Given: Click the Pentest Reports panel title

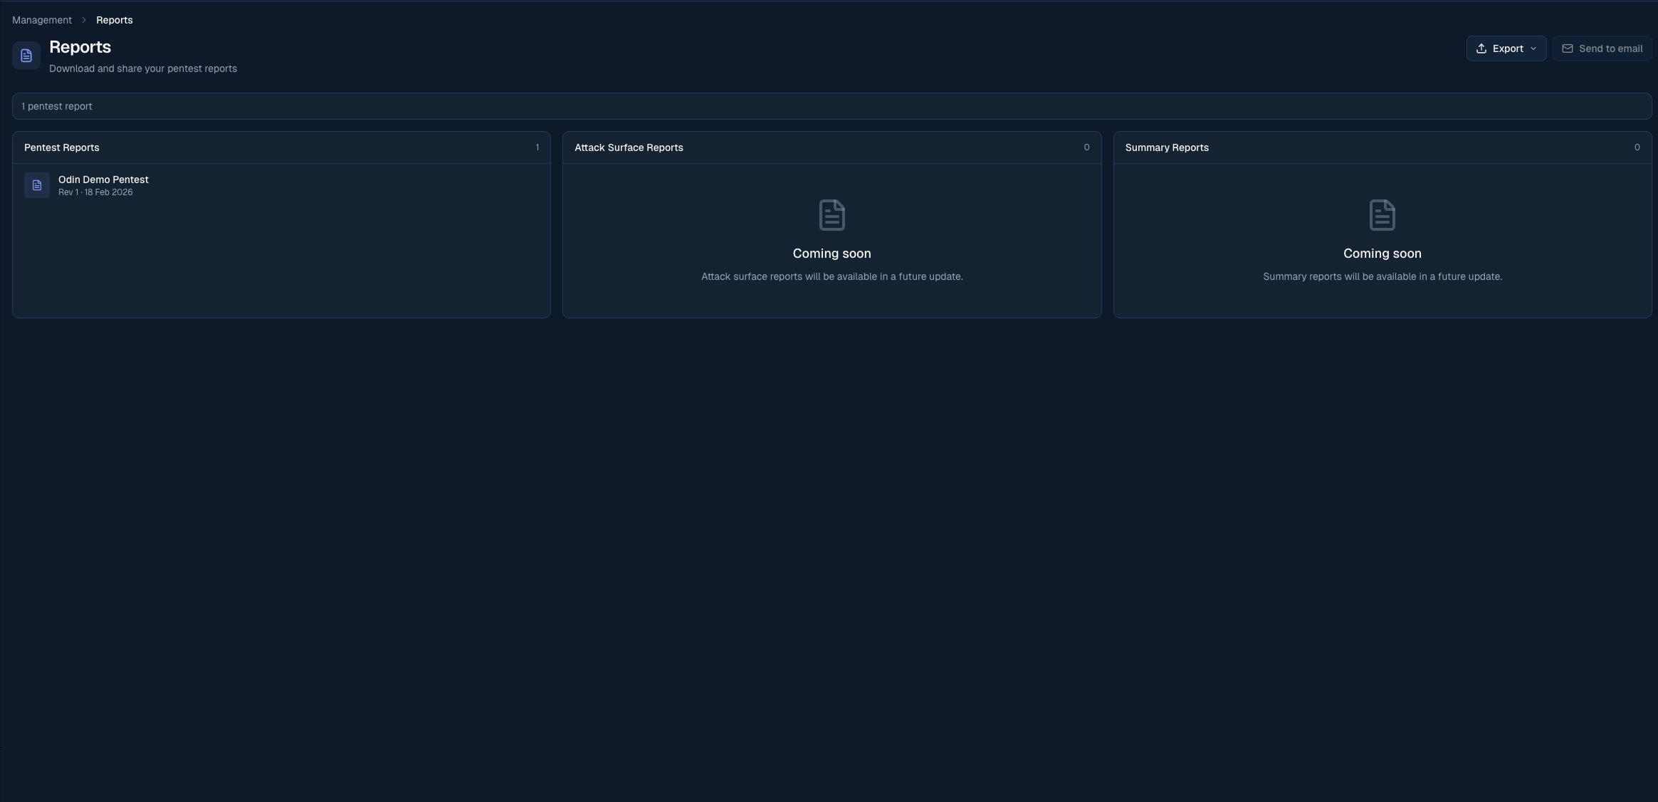Looking at the screenshot, I should [61, 147].
